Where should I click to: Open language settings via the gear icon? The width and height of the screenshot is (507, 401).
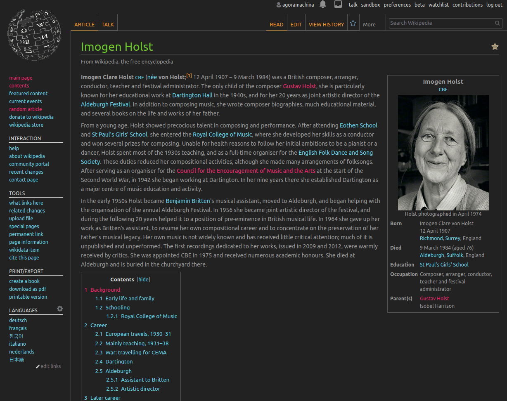point(60,308)
